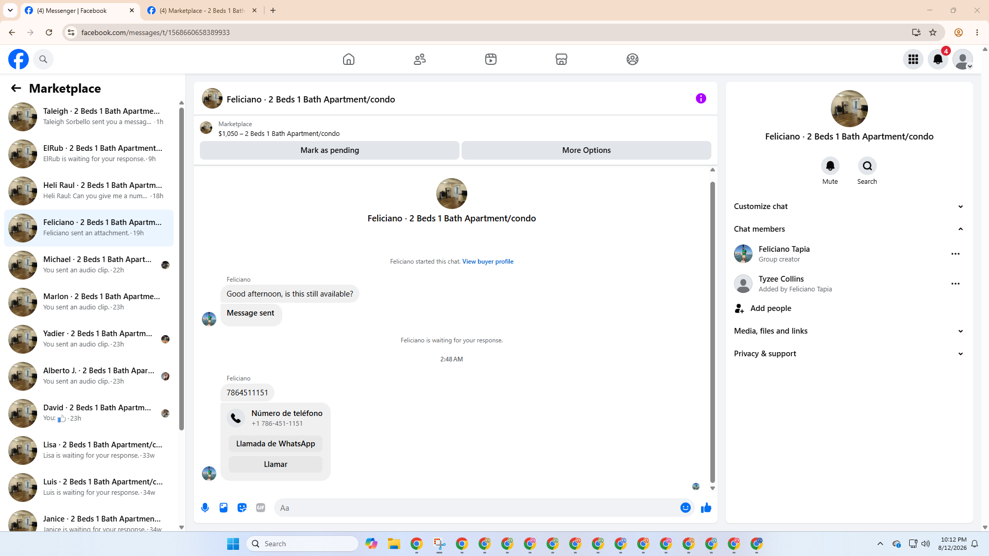Open a new browser tab

(x=273, y=10)
